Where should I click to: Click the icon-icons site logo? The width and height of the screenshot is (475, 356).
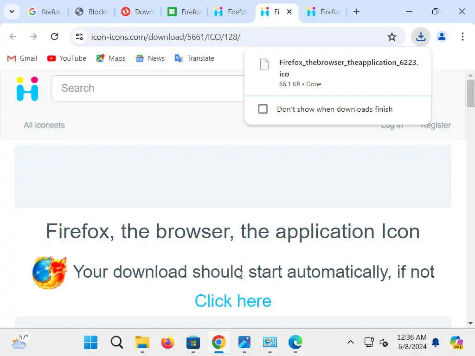pyautogui.click(x=27, y=89)
